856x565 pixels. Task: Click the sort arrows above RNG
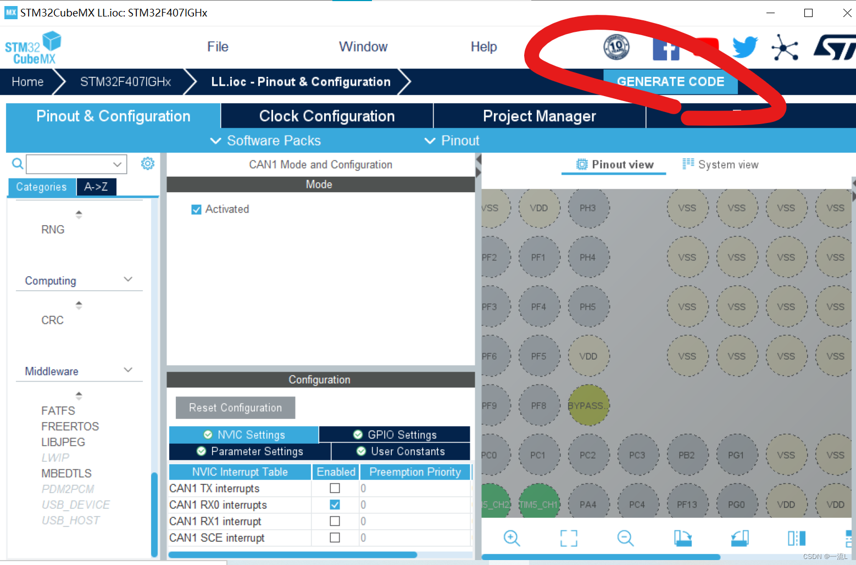[79, 214]
